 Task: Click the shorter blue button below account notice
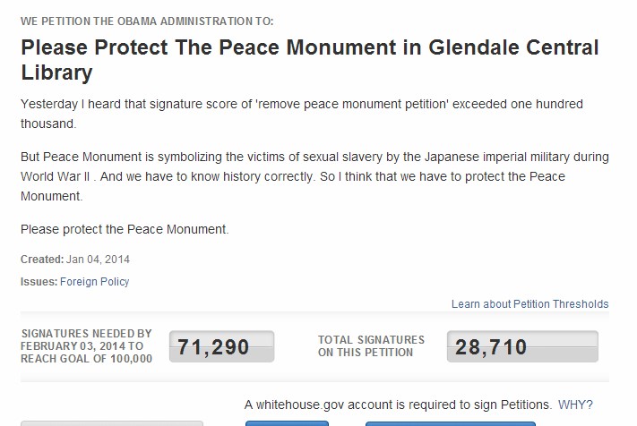[287, 423]
